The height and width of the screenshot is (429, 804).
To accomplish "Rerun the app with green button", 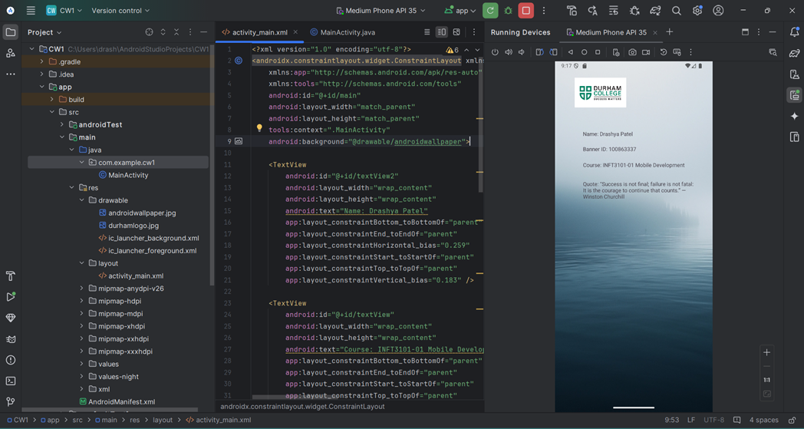I will coord(490,10).
